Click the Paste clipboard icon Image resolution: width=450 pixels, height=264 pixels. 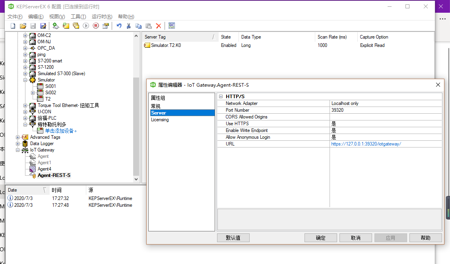click(149, 26)
